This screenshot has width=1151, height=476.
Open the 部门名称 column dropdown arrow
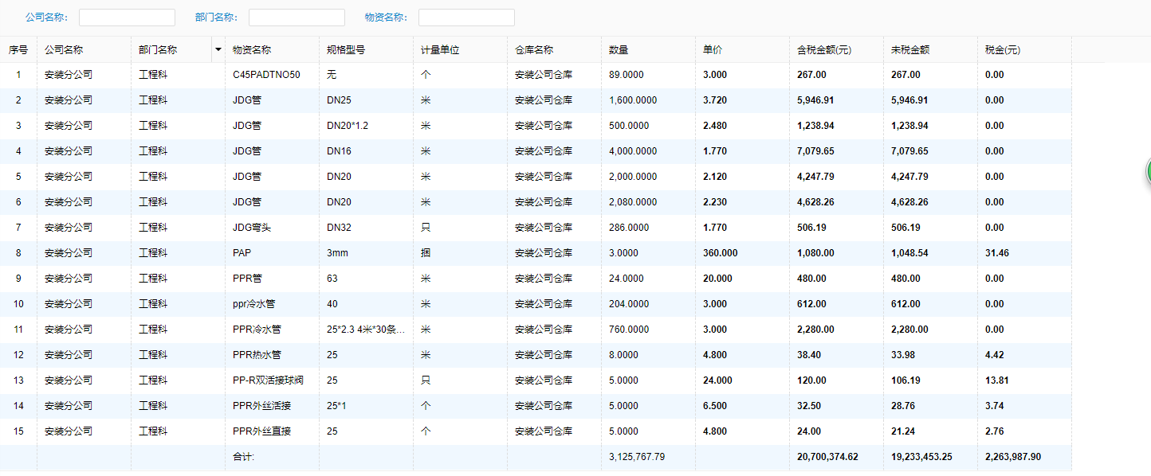[218, 49]
